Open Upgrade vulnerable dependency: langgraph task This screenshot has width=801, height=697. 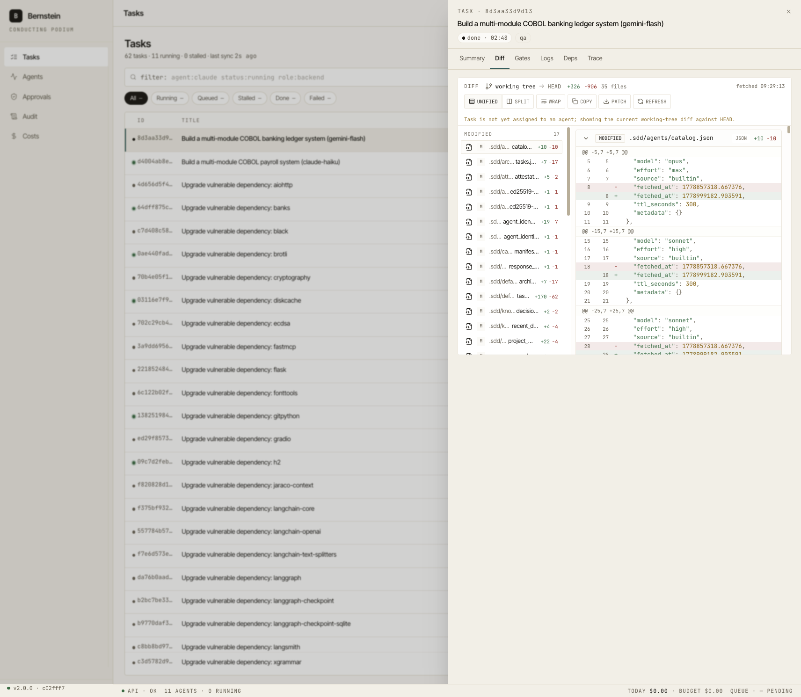pos(286,578)
